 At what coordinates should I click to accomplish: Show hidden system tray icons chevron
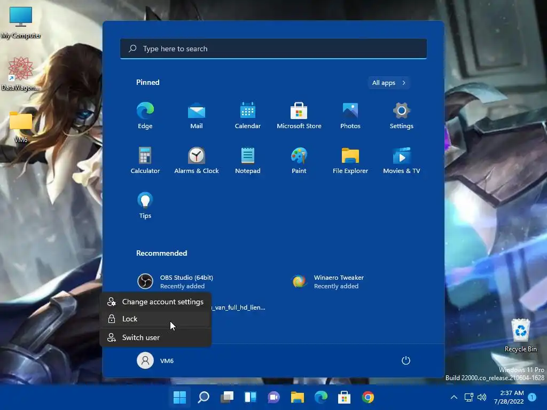point(454,397)
